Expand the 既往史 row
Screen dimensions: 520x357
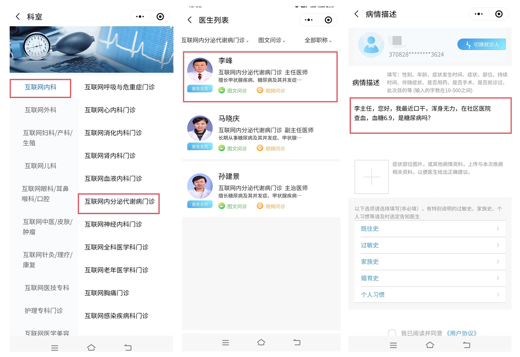[430, 229]
